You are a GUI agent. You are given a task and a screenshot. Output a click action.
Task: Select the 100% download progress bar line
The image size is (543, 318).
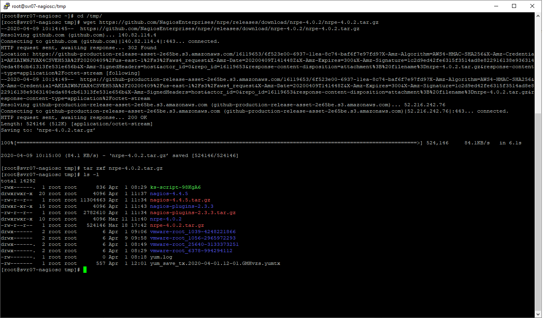pyautogui.click(x=238, y=142)
